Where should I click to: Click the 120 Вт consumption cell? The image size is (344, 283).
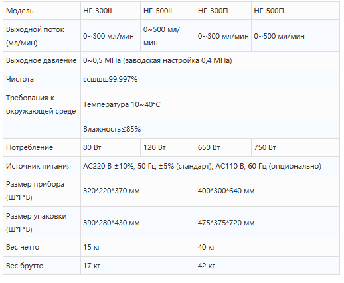(167, 147)
